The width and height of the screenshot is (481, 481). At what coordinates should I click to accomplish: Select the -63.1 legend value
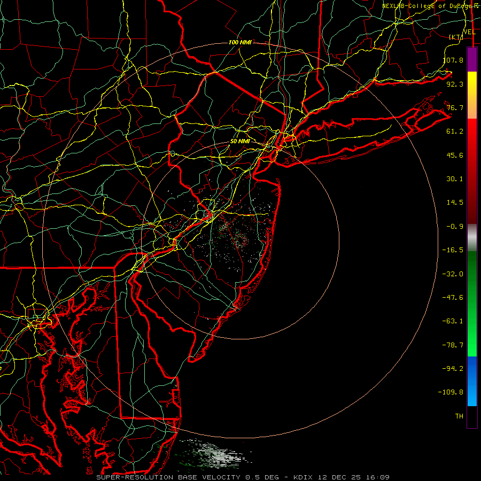coord(453,321)
